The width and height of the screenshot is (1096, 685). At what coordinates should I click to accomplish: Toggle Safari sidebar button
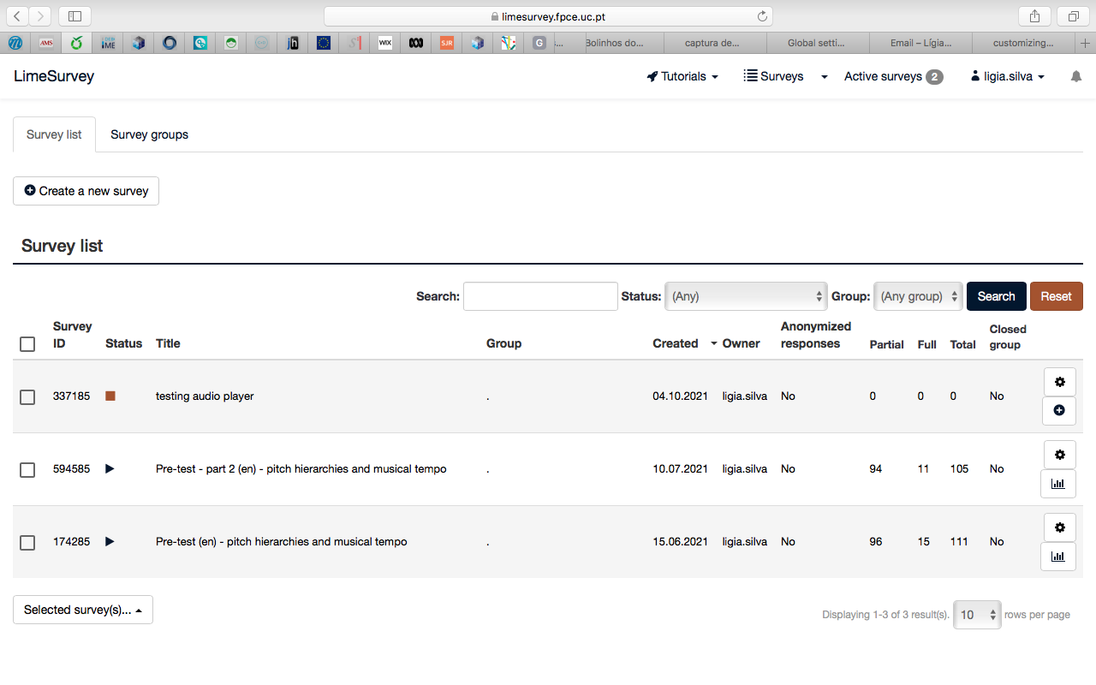tap(74, 16)
